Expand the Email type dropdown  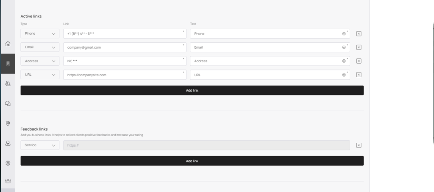coord(40,47)
